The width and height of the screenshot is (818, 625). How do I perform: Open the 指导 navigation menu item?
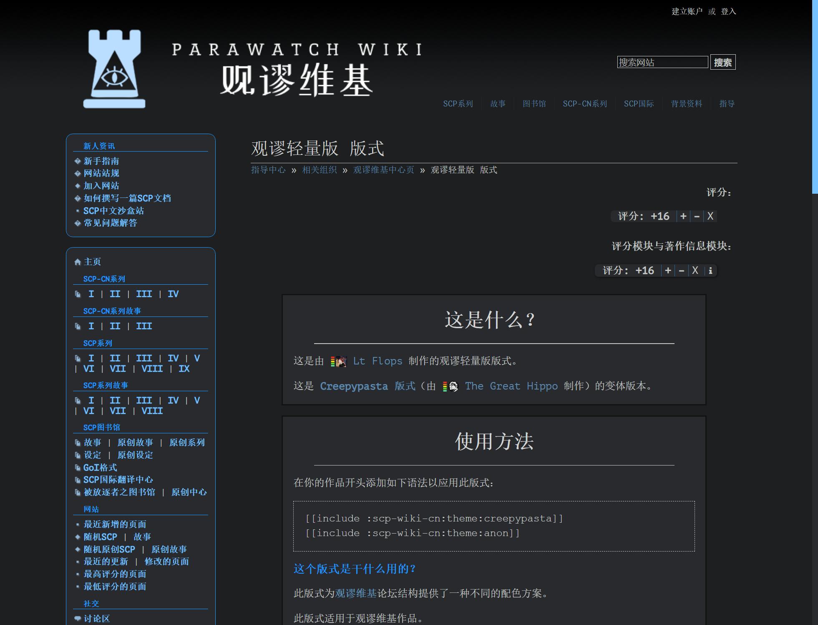pyautogui.click(x=727, y=104)
